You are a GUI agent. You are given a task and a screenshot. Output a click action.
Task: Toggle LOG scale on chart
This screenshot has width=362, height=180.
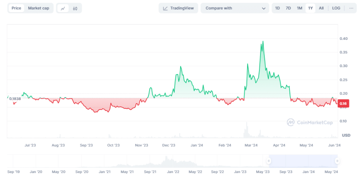(x=336, y=8)
